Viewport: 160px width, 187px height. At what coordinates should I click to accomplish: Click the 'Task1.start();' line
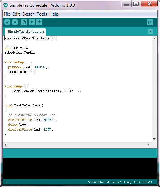[22, 72]
